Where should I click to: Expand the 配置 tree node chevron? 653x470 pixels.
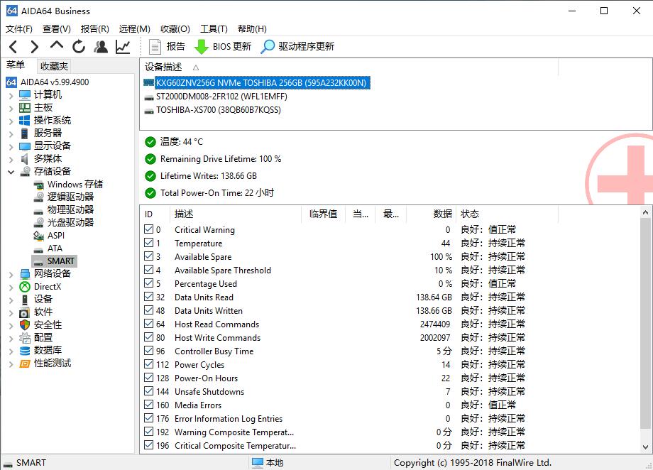(x=11, y=339)
